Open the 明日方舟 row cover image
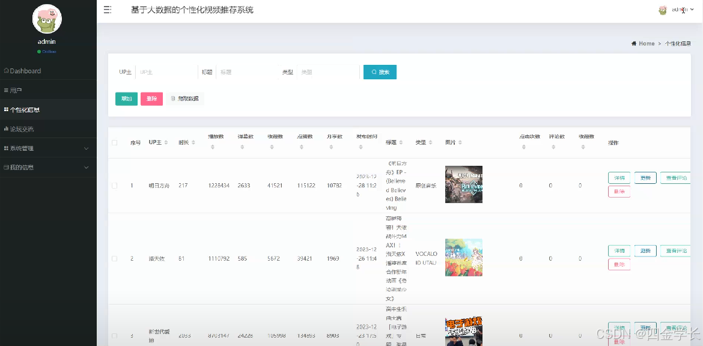The width and height of the screenshot is (703, 346). point(464,184)
